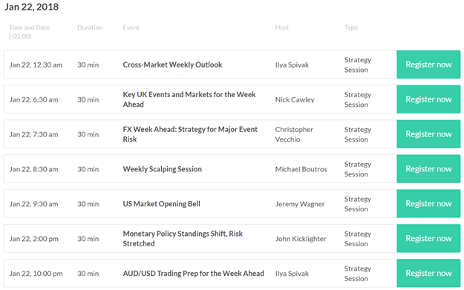Viewport: 464px width, 290px height.
Task: Select host Michael Boutros
Action: point(301,169)
